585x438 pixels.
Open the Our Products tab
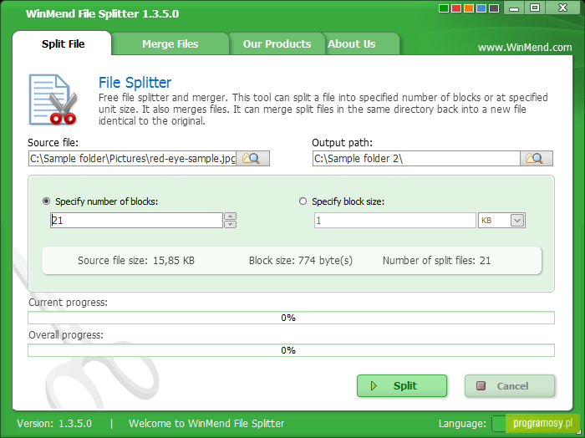[277, 44]
